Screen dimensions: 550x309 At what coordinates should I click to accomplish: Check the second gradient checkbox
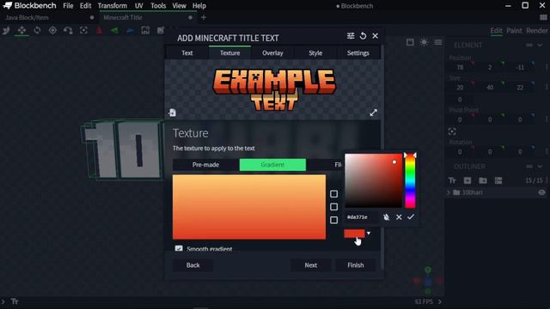click(x=334, y=207)
